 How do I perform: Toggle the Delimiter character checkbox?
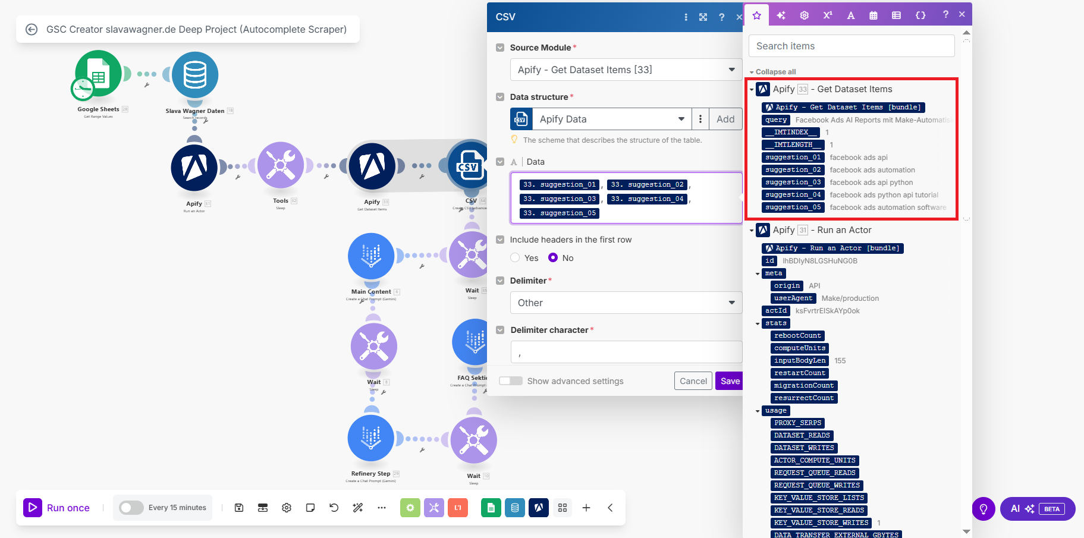(500, 330)
